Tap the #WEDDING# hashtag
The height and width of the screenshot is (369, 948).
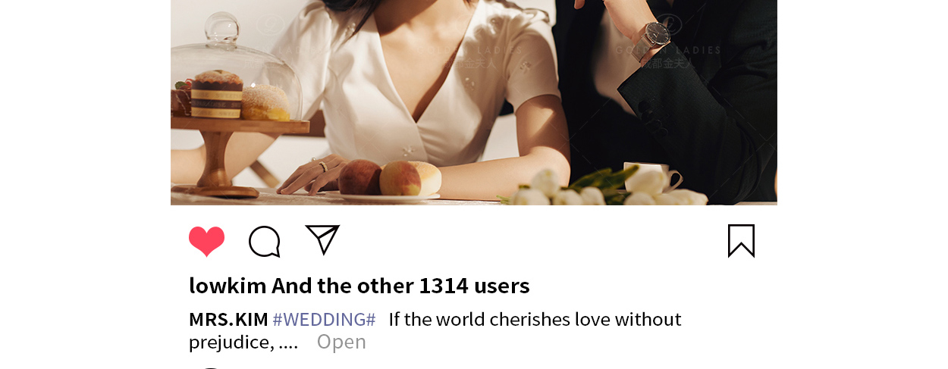point(324,319)
